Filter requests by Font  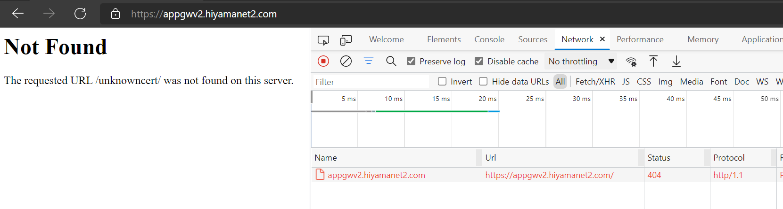(x=719, y=81)
